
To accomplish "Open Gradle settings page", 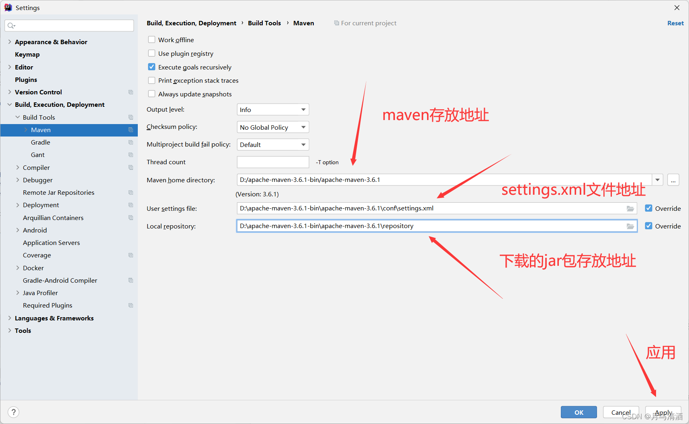I will (x=41, y=142).
